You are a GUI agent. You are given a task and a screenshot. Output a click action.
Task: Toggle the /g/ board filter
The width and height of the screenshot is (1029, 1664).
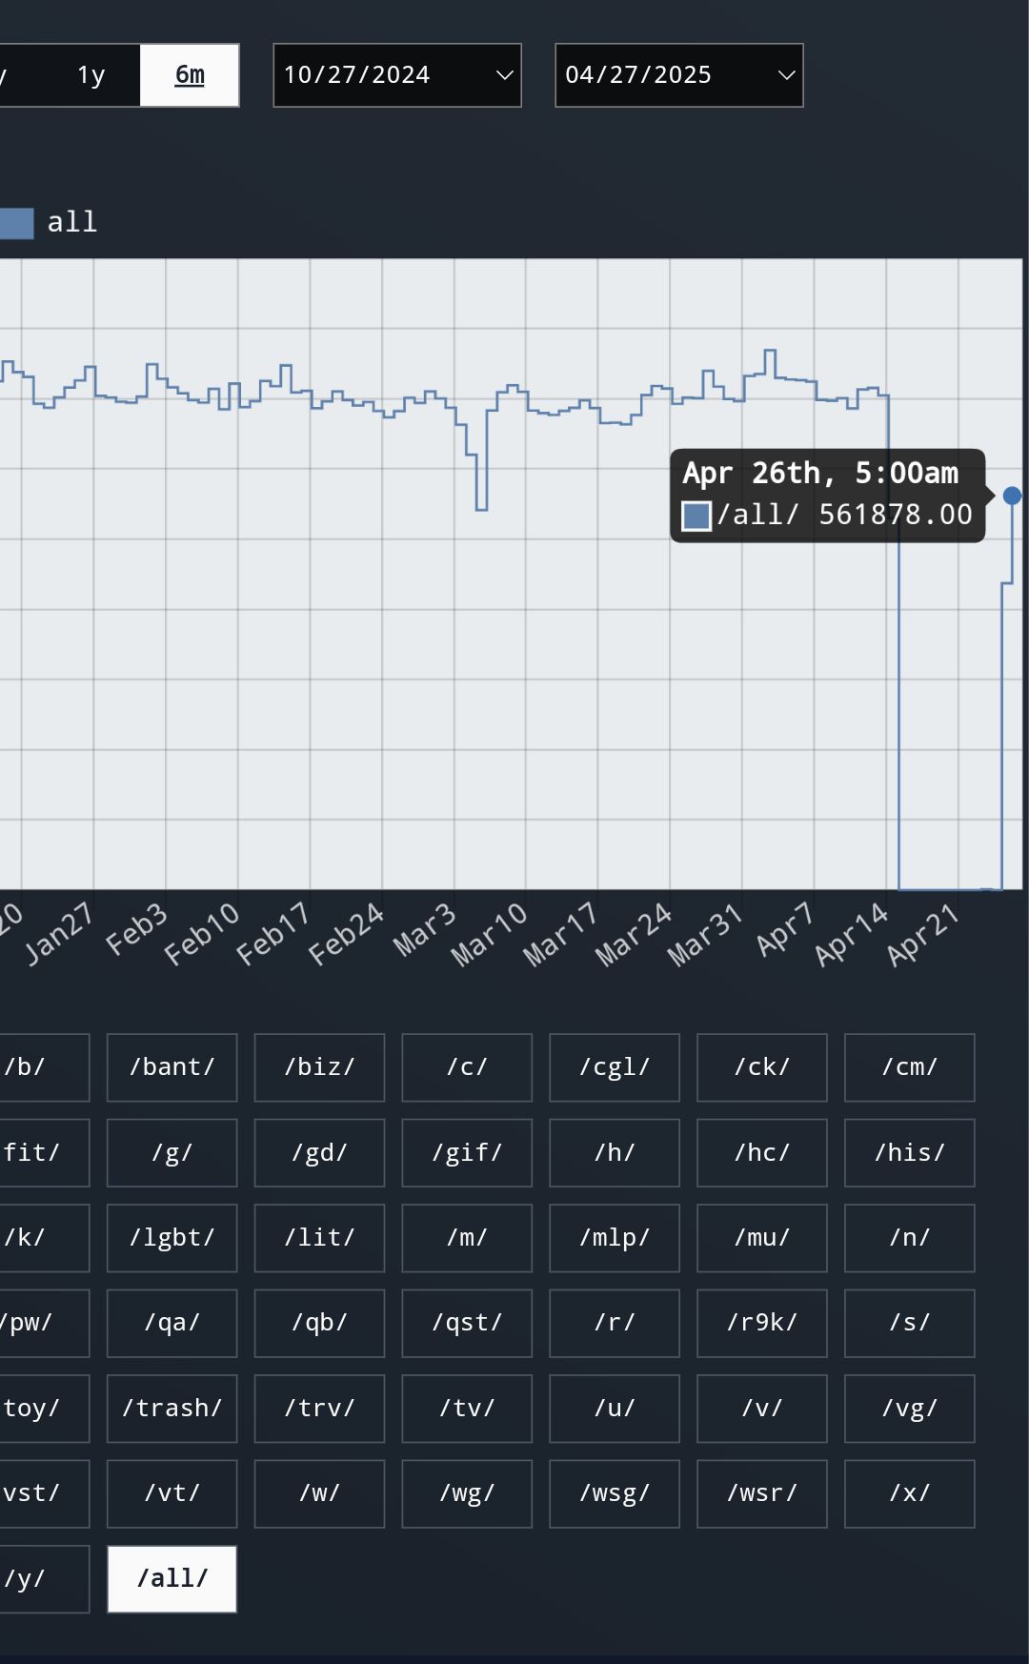click(x=171, y=1152)
